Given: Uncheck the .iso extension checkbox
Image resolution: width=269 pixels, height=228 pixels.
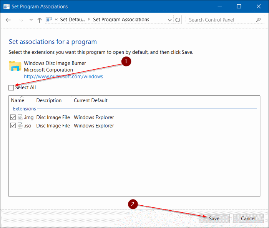Looking at the screenshot, I should [x=13, y=125].
